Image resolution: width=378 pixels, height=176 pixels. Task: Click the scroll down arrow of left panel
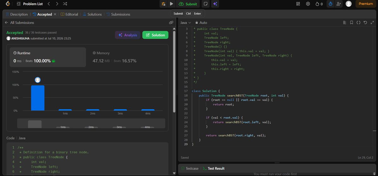(174, 173)
